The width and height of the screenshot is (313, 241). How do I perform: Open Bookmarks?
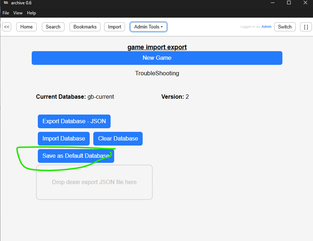[x=85, y=27]
